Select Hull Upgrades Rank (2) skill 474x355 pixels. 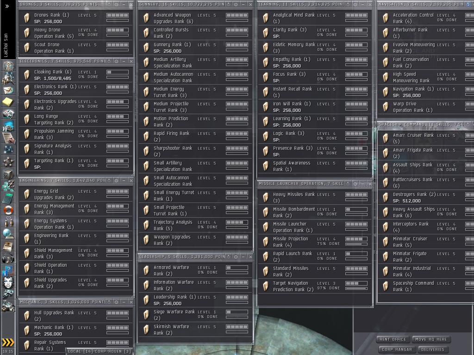click(x=75, y=316)
